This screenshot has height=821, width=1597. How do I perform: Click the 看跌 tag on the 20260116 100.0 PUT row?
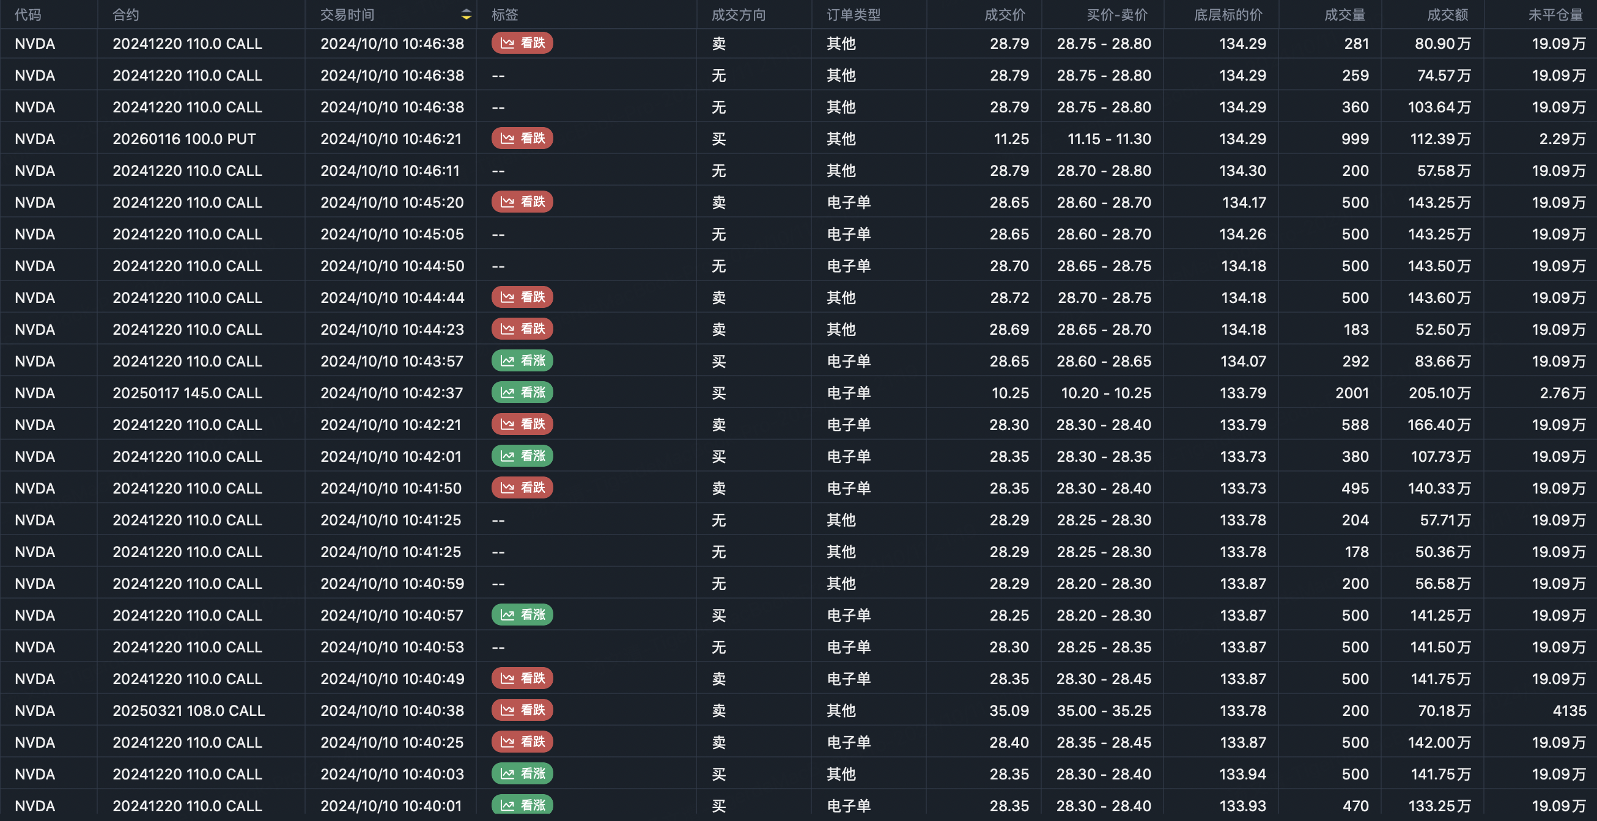tap(522, 139)
